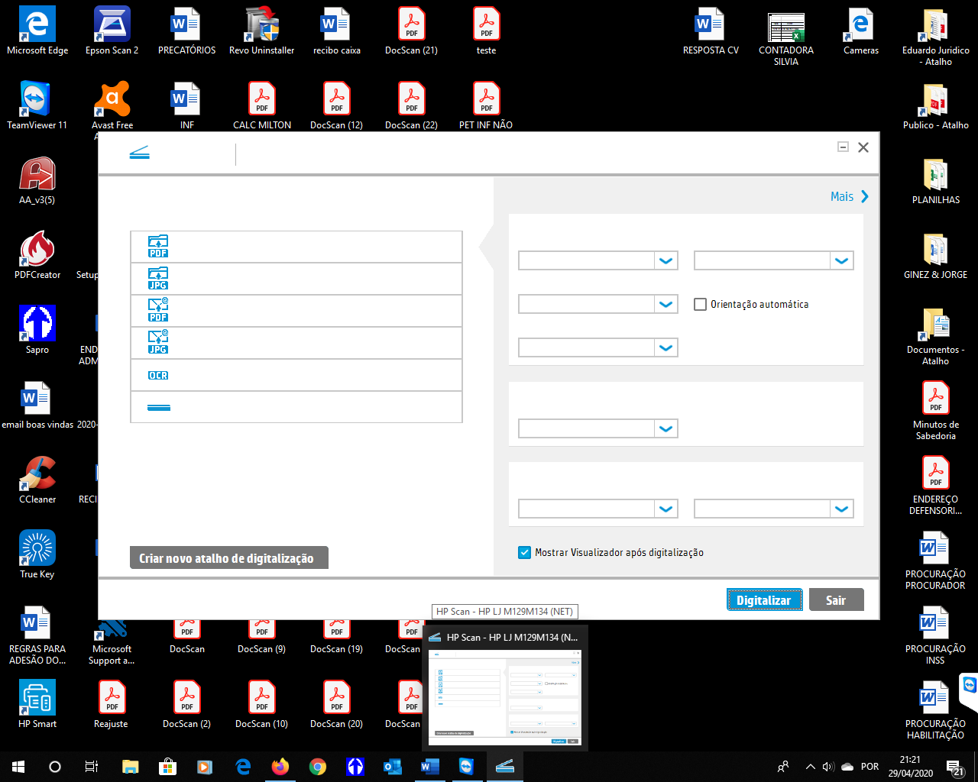Image resolution: width=978 pixels, height=782 pixels.
Task: Click the HP Scan taskbar preview thumbnail
Action: click(505, 696)
